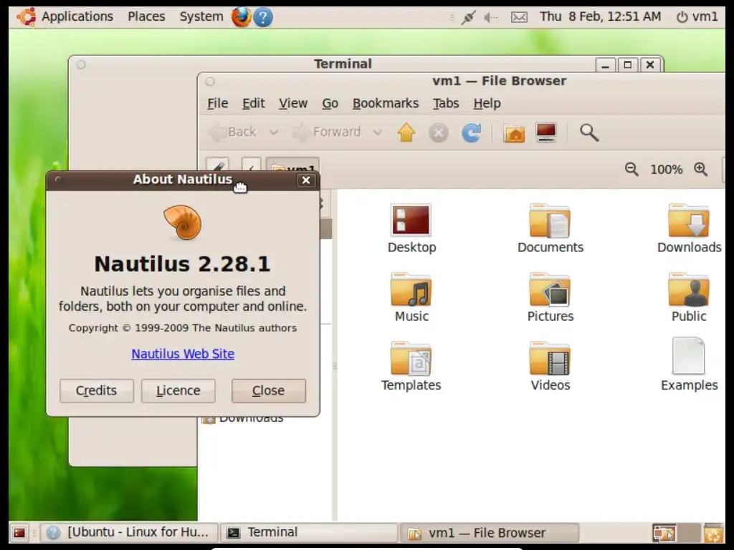Open the File menu in File Browser
The height and width of the screenshot is (550, 734).
point(218,103)
